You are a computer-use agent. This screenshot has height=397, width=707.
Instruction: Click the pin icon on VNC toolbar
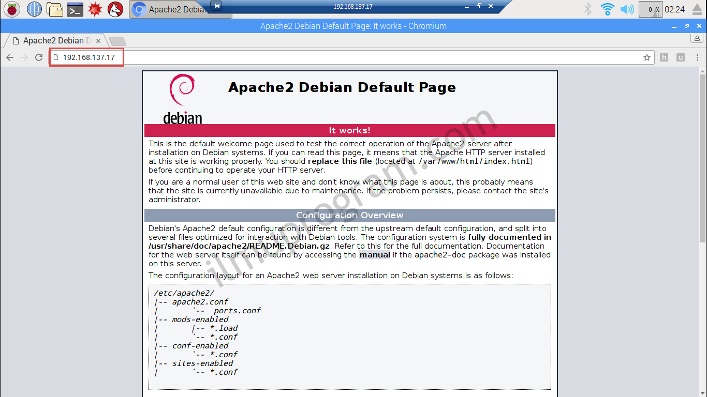216,6
